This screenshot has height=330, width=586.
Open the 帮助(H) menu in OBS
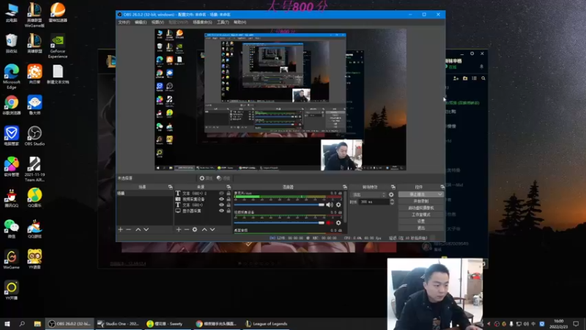(x=240, y=22)
